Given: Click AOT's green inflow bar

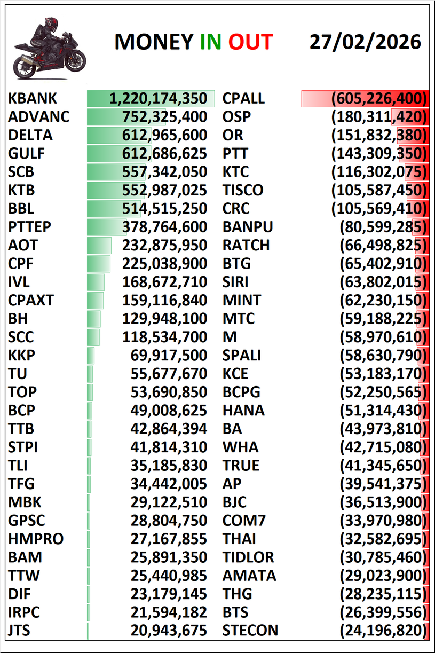Looking at the screenshot, I should point(99,246).
